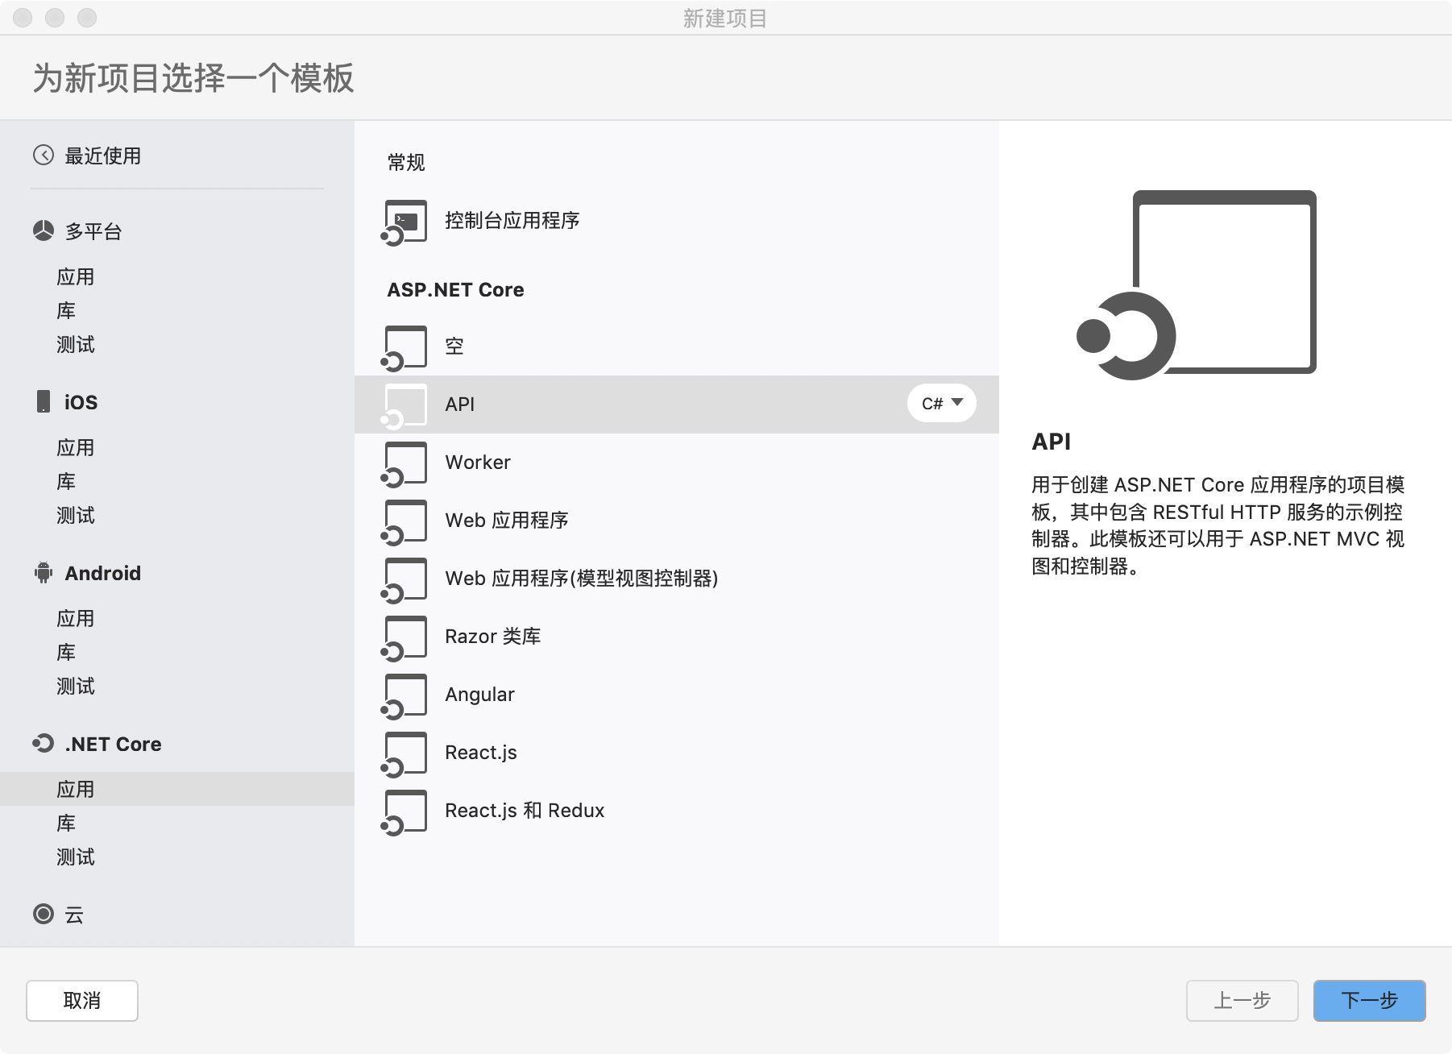Maximize the 新建项目 window
1452x1054 pixels.
pos(87,18)
